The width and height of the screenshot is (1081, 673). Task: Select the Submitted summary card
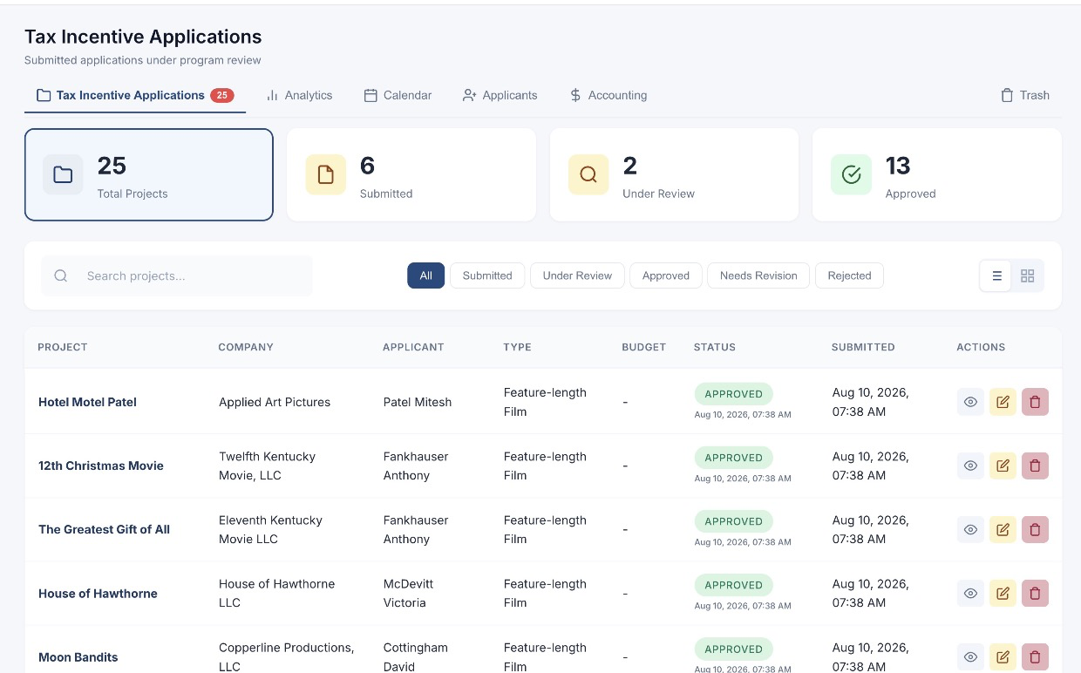pyautogui.click(x=411, y=175)
